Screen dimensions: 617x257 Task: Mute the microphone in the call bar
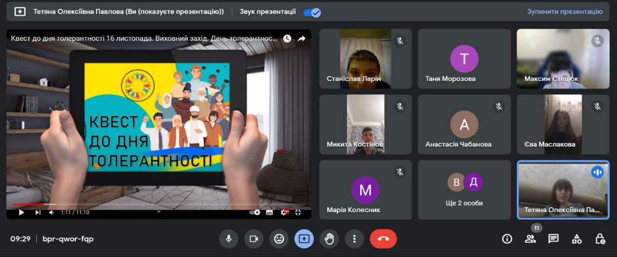[x=228, y=239]
